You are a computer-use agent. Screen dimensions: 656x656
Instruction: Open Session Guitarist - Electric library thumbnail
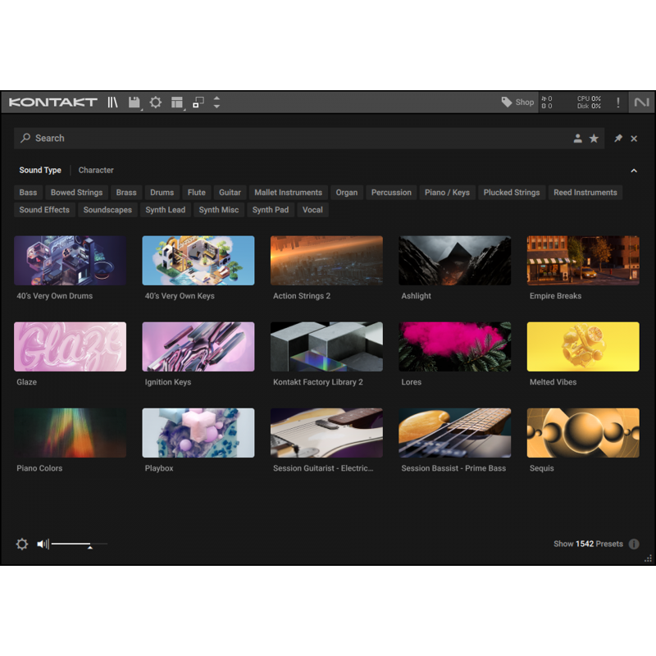click(326, 433)
